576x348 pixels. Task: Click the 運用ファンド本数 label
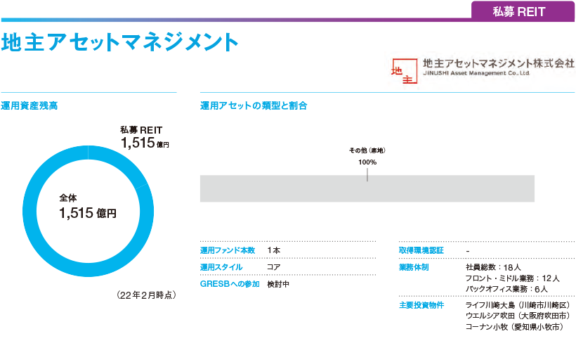[x=228, y=250]
